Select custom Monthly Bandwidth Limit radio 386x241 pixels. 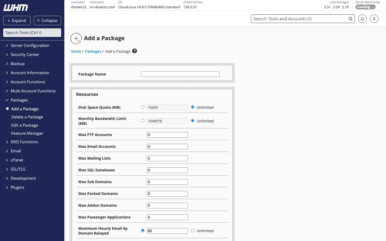click(143, 121)
